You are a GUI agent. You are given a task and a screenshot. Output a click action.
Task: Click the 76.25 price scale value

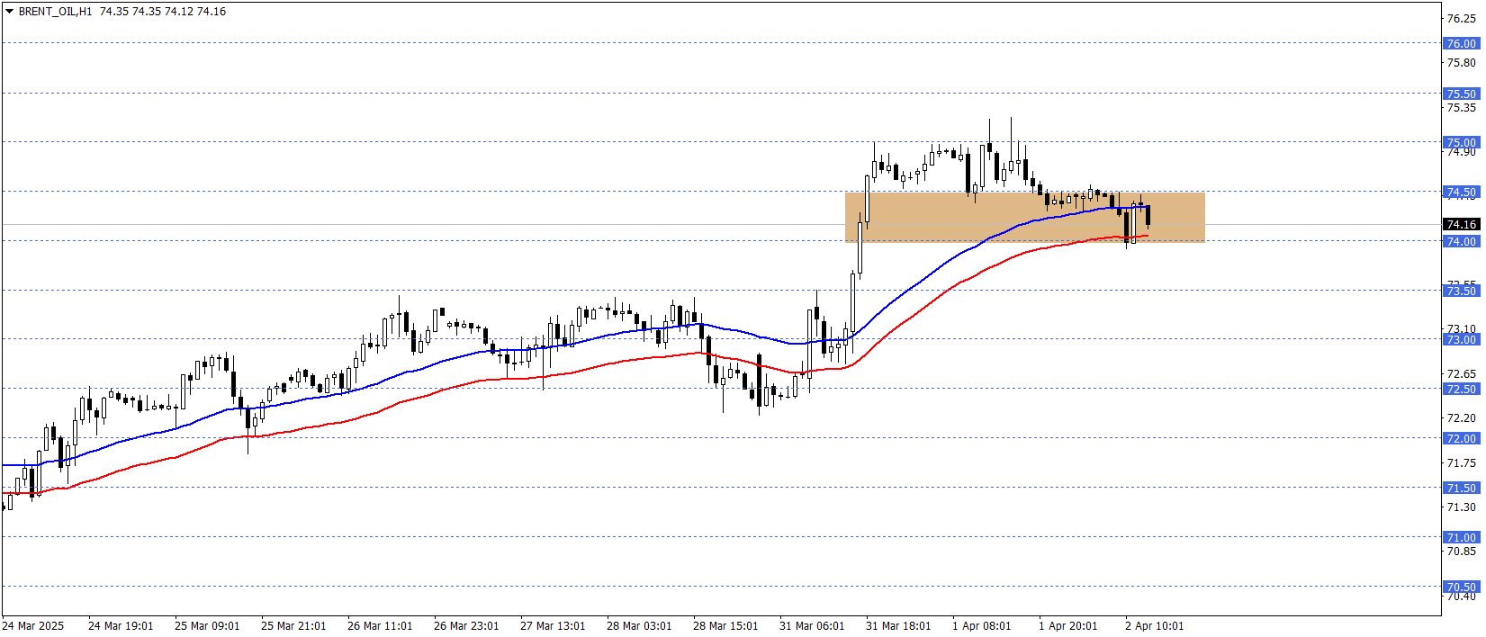1461,18
